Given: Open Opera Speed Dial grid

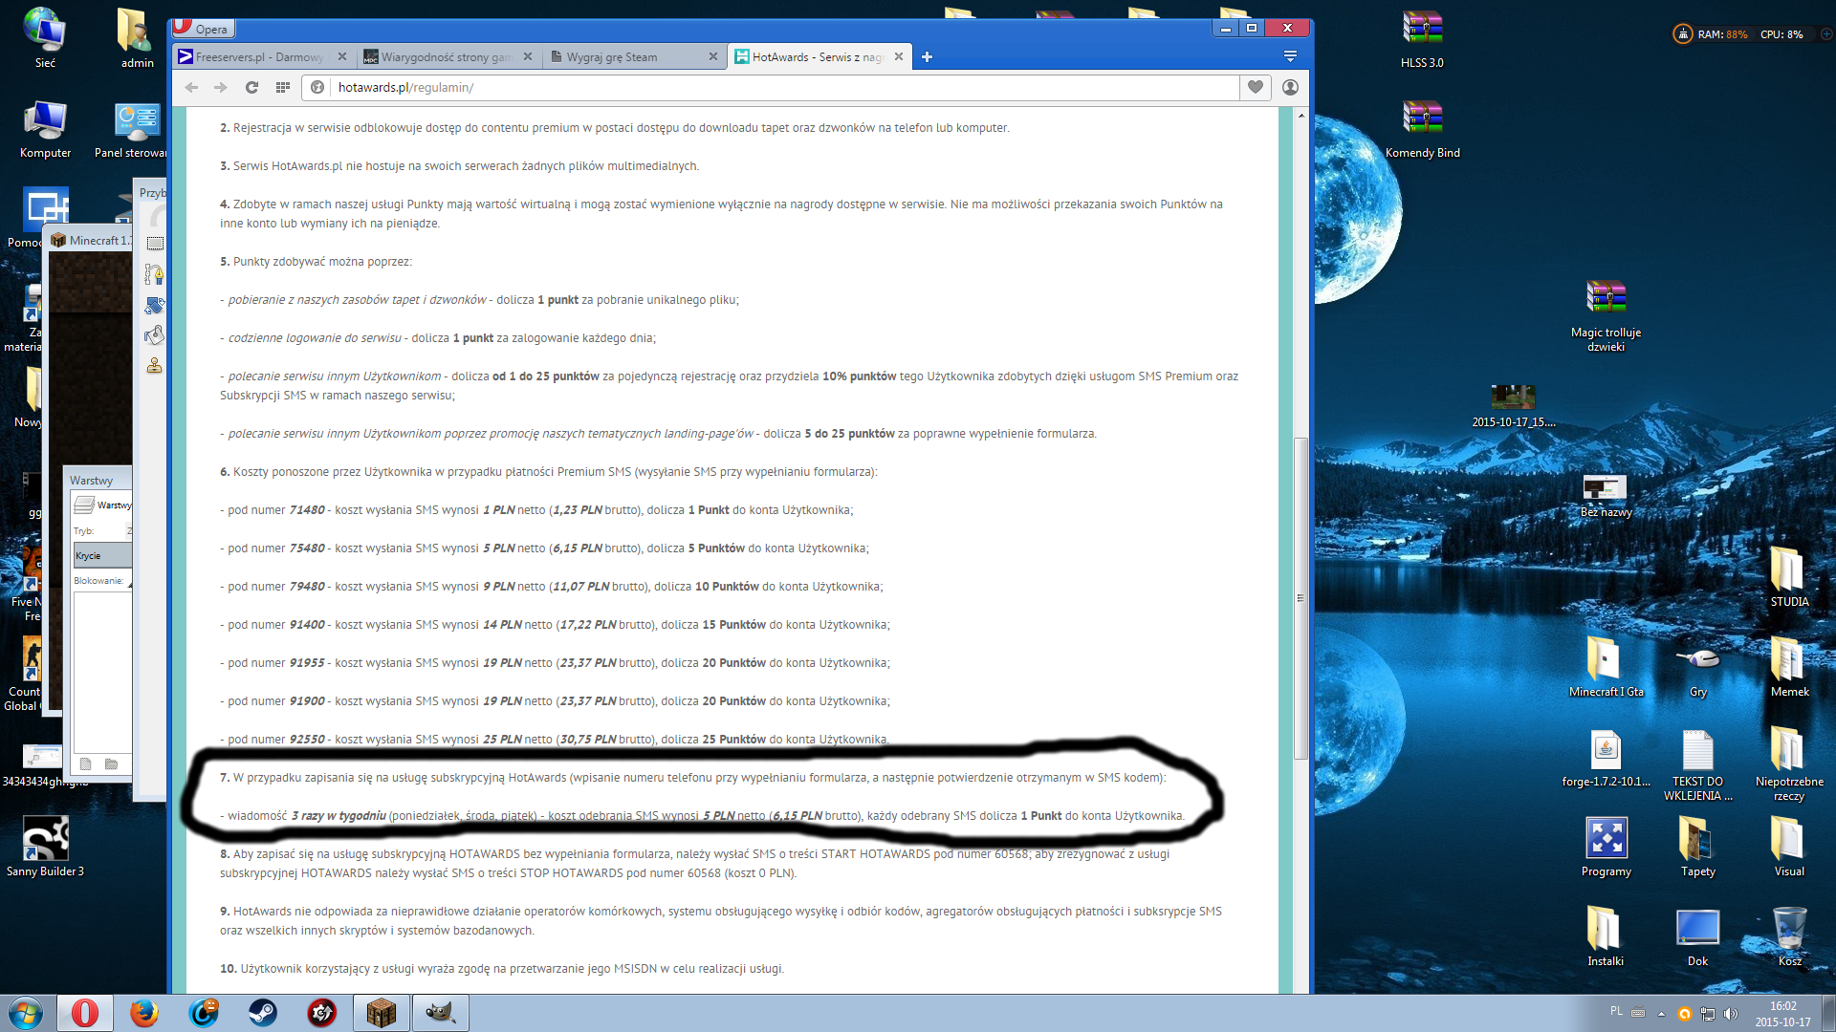Looking at the screenshot, I should [282, 87].
